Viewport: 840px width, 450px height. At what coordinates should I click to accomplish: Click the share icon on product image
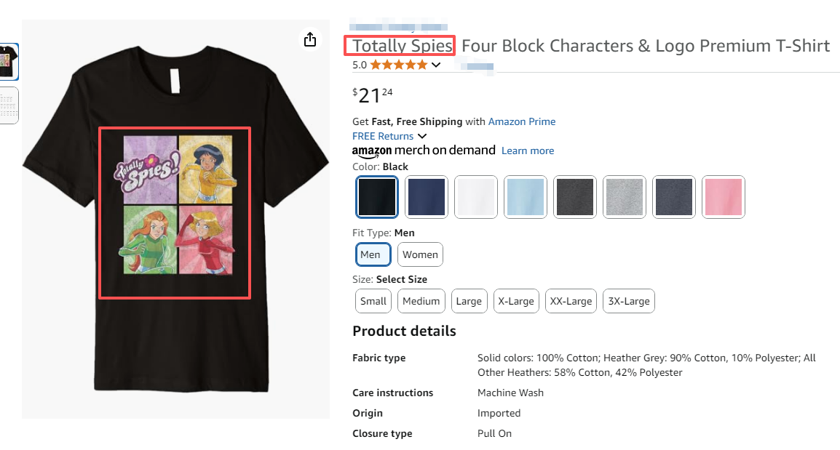(x=310, y=39)
